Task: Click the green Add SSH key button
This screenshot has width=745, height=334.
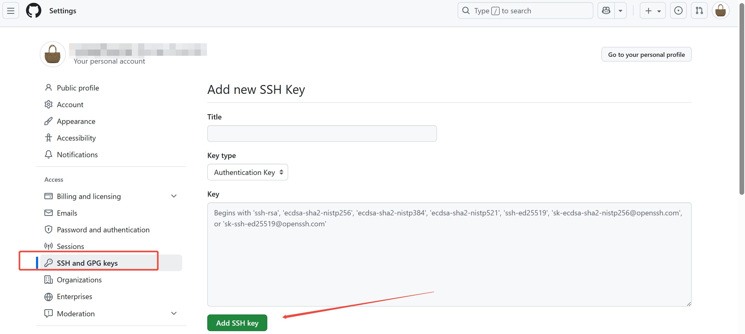Action: click(x=237, y=323)
